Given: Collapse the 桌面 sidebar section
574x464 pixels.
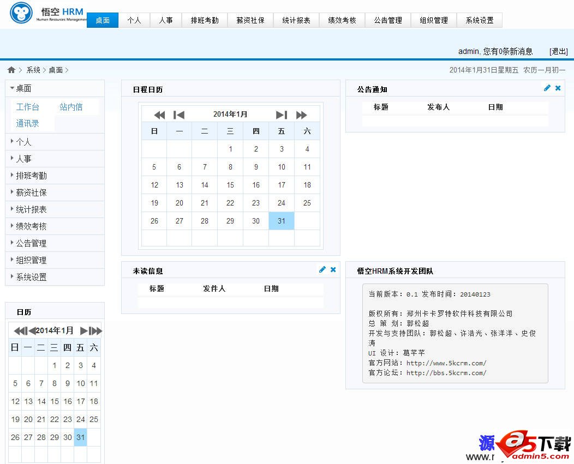Looking at the screenshot, I should click(23, 88).
